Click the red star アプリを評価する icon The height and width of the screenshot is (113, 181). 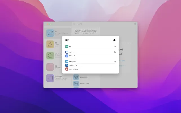[67, 69]
